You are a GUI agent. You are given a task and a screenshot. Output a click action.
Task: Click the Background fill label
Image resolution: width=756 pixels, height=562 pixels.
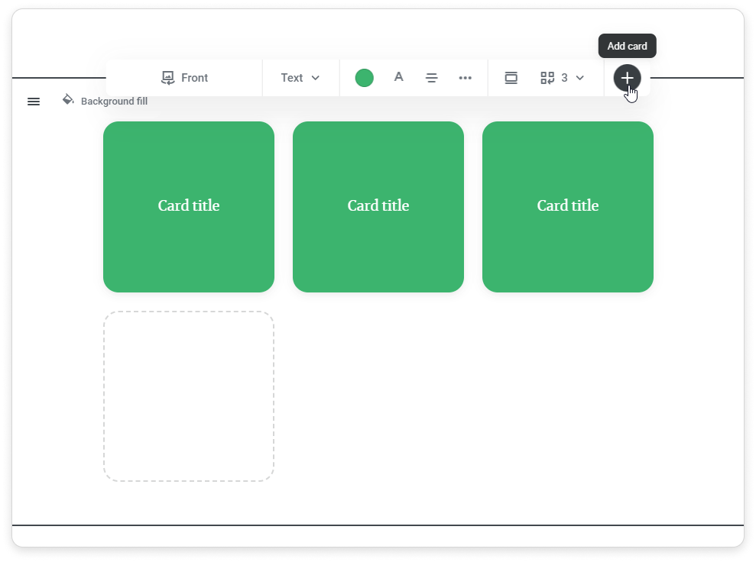[114, 102]
